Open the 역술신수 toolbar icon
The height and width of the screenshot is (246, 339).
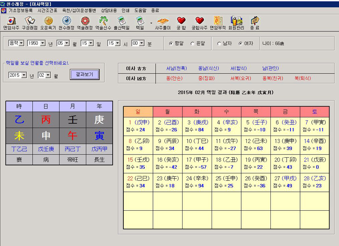coord(103,23)
